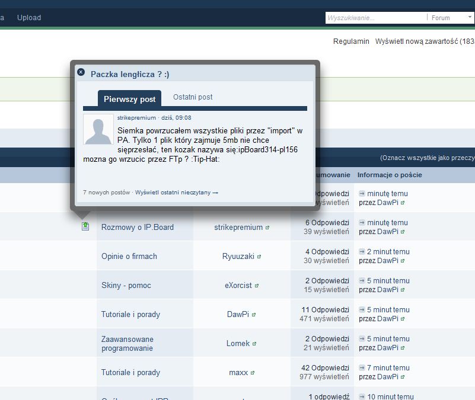Image resolution: width=475 pixels, height=400 pixels.
Task: Close the Paczka lengłicza preview popup
Action: click(81, 72)
